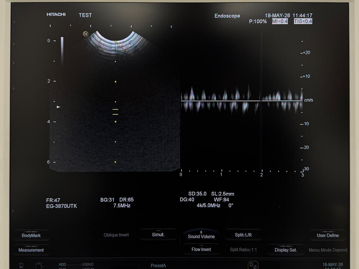
Task: Click the FR:47 frame rate value
Action: click(x=53, y=200)
